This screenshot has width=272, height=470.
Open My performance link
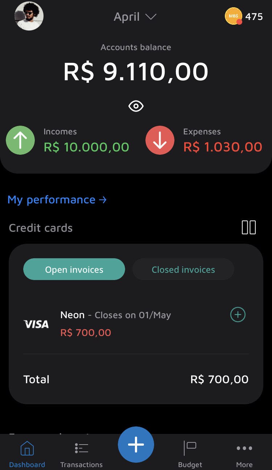click(57, 200)
